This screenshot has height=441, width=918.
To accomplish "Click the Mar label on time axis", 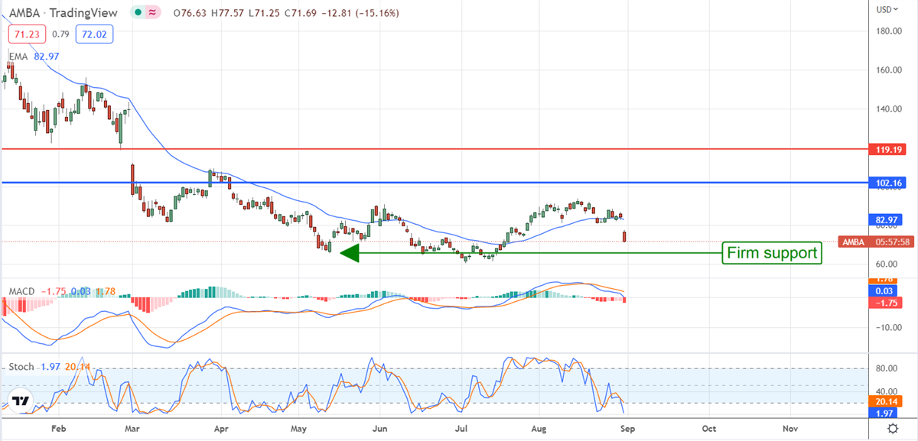I will tap(132, 429).
